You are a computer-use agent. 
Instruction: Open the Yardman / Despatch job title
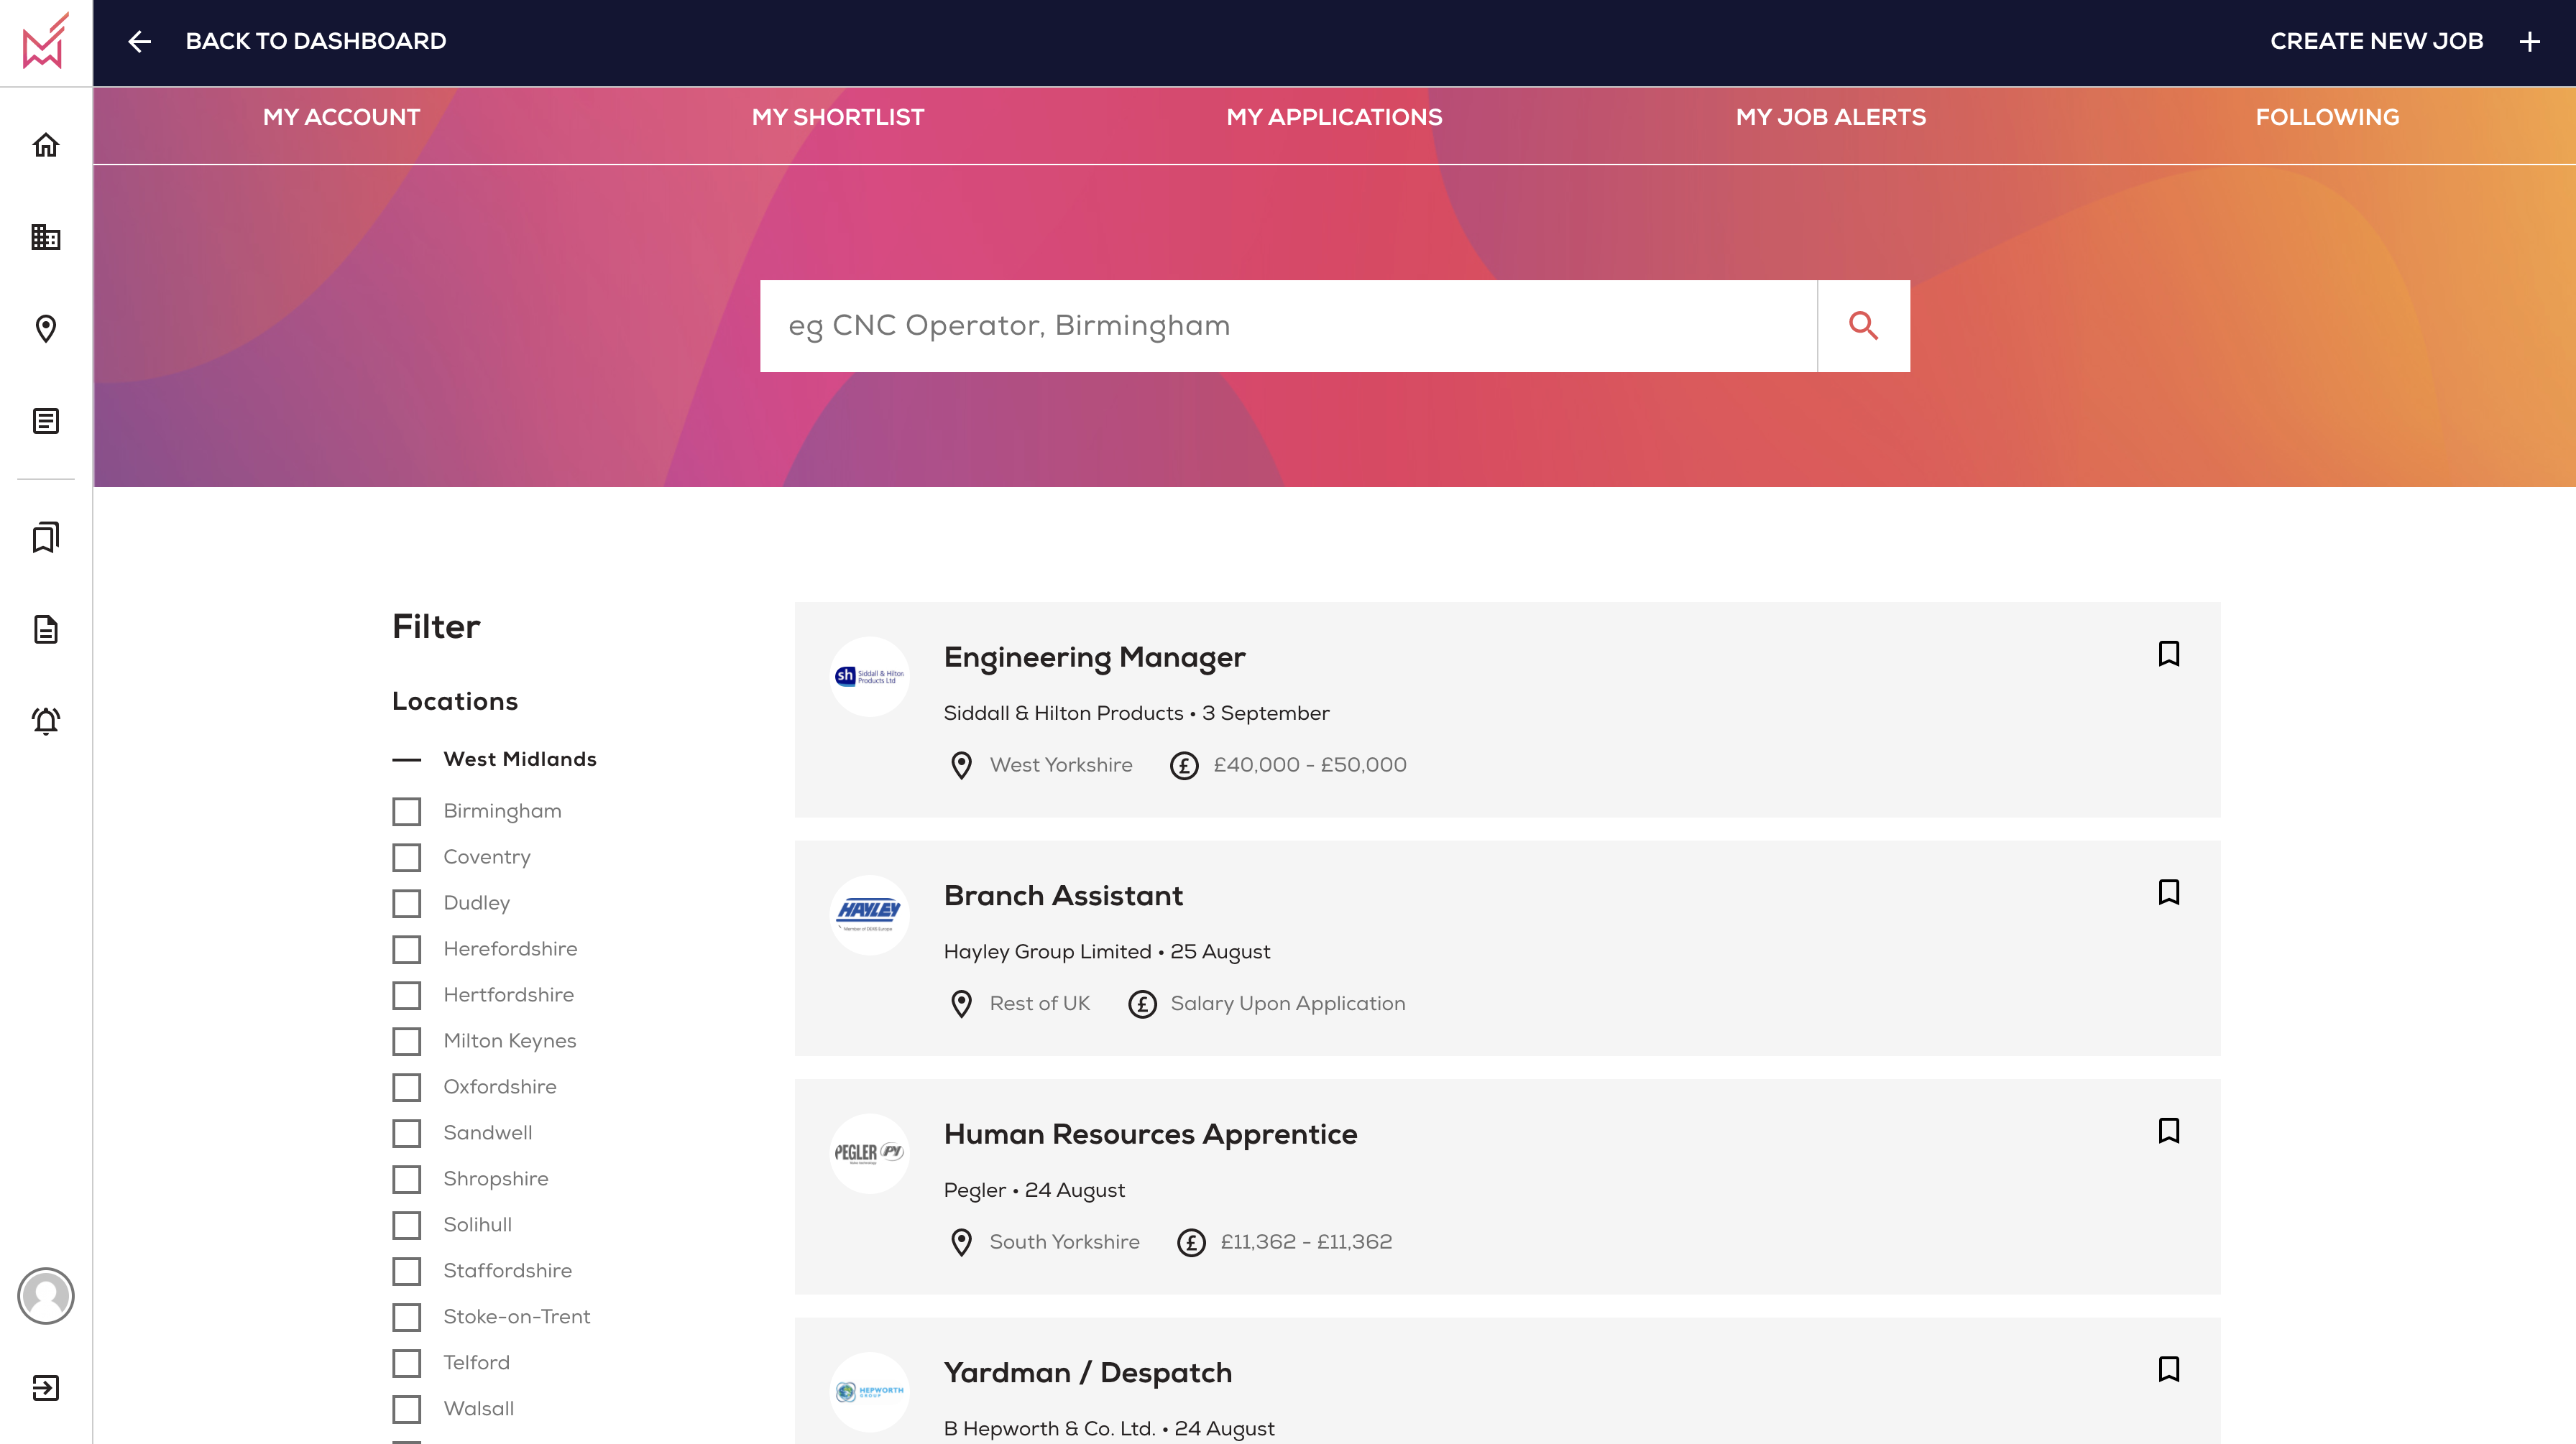click(x=1087, y=1372)
